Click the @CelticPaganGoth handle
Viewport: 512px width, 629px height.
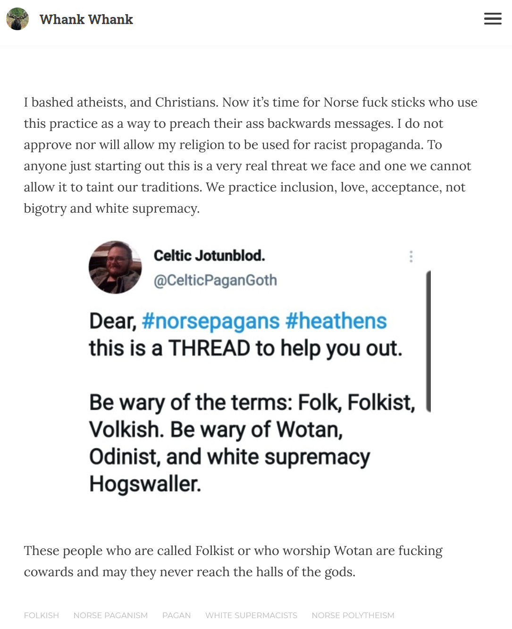[x=215, y=280]
